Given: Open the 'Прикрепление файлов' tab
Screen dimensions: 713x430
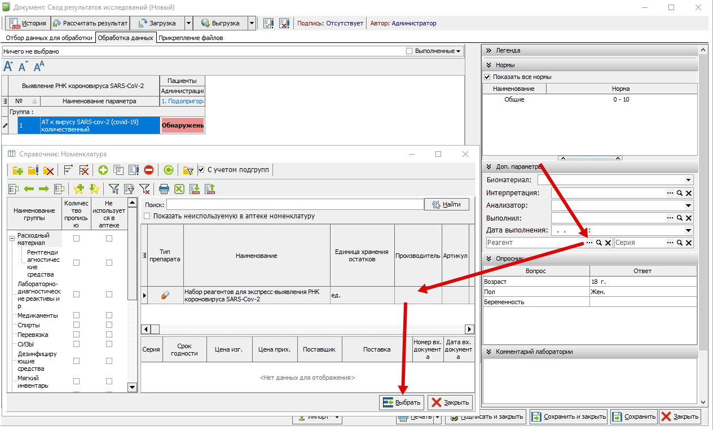Looking at the screenshot, I should click(191, 38).
